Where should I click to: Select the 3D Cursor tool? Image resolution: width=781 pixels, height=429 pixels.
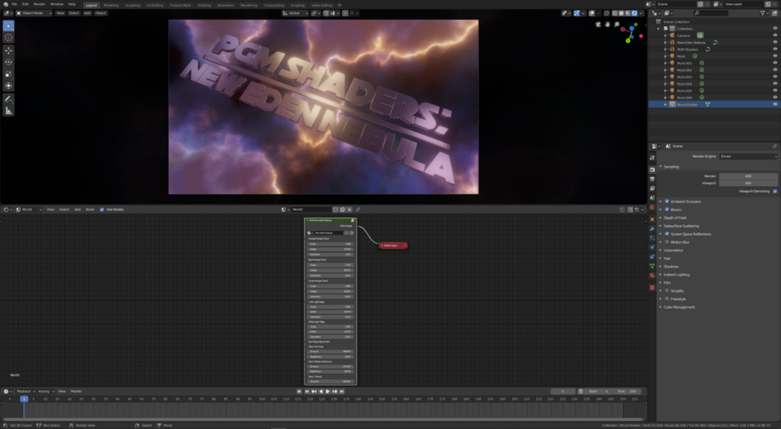point(9,37)
